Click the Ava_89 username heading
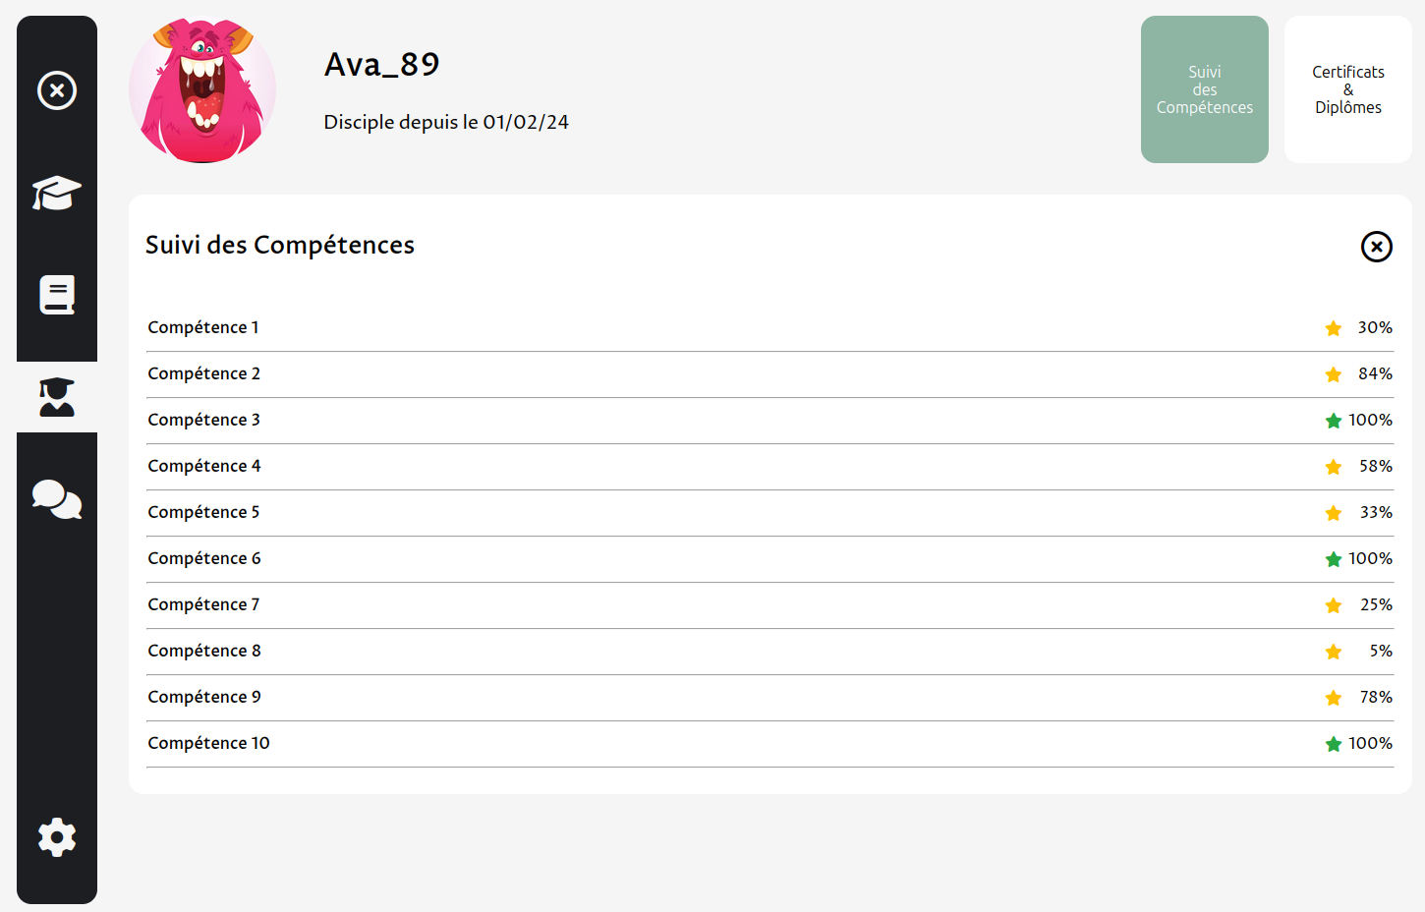The height and width of the screenshot is (912, 1425). point(382,65)
